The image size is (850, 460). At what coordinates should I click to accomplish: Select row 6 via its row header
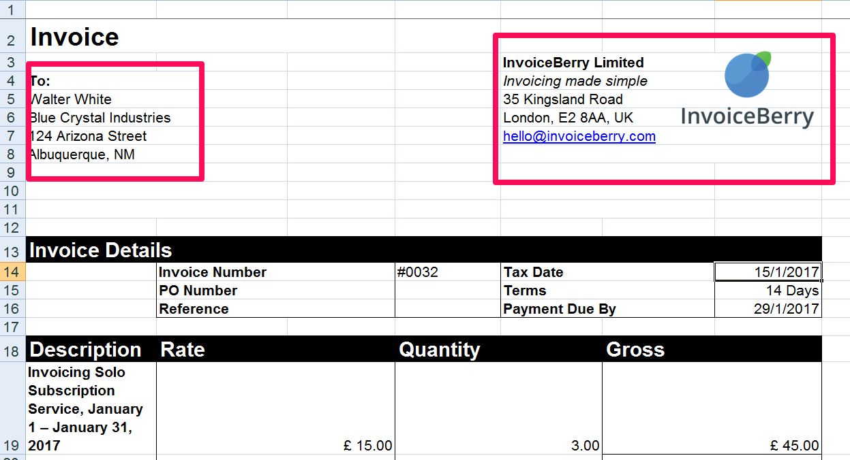[x=12, y=118]
